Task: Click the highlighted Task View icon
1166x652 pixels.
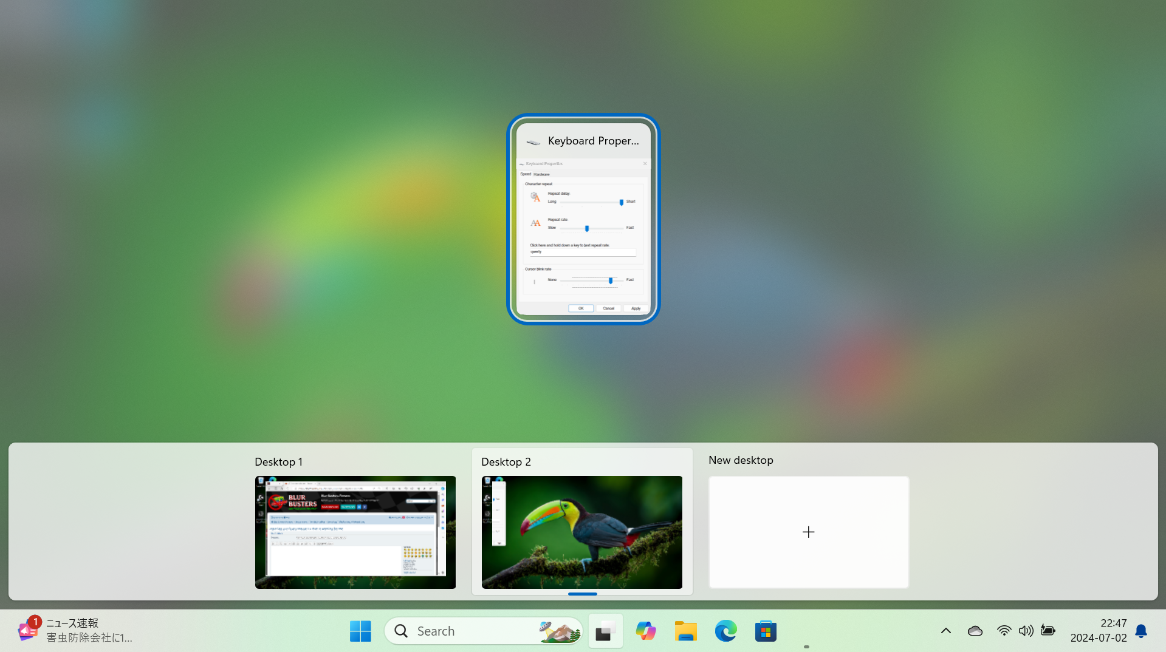Action: pos(605,631)
